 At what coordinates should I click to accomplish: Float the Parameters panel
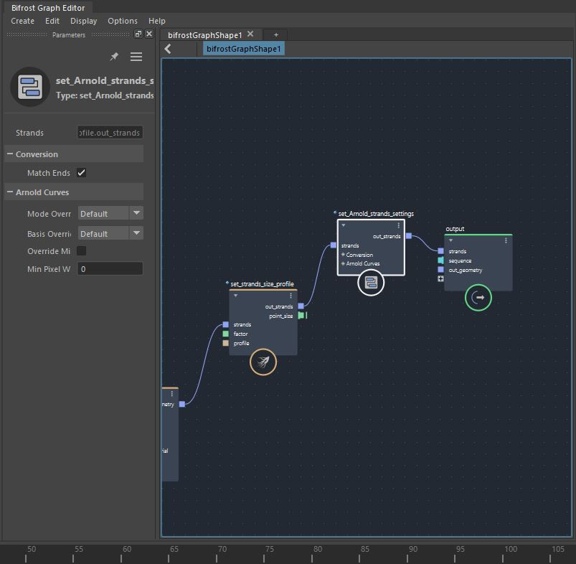point(138,34)
